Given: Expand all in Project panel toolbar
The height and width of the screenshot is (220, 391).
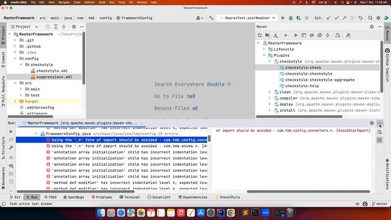Looking at the screenshot, I should pos(56,27).
